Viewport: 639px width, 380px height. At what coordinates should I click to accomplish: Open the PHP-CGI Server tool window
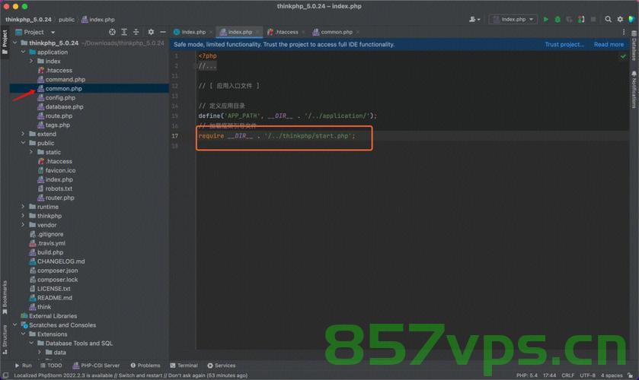(x=96, y=366)
